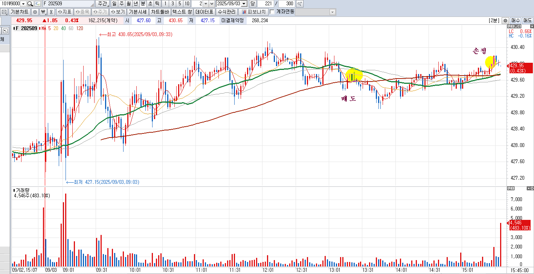Open 수식관리 formula management
The image size is (534, 274).
pos(227,12)
